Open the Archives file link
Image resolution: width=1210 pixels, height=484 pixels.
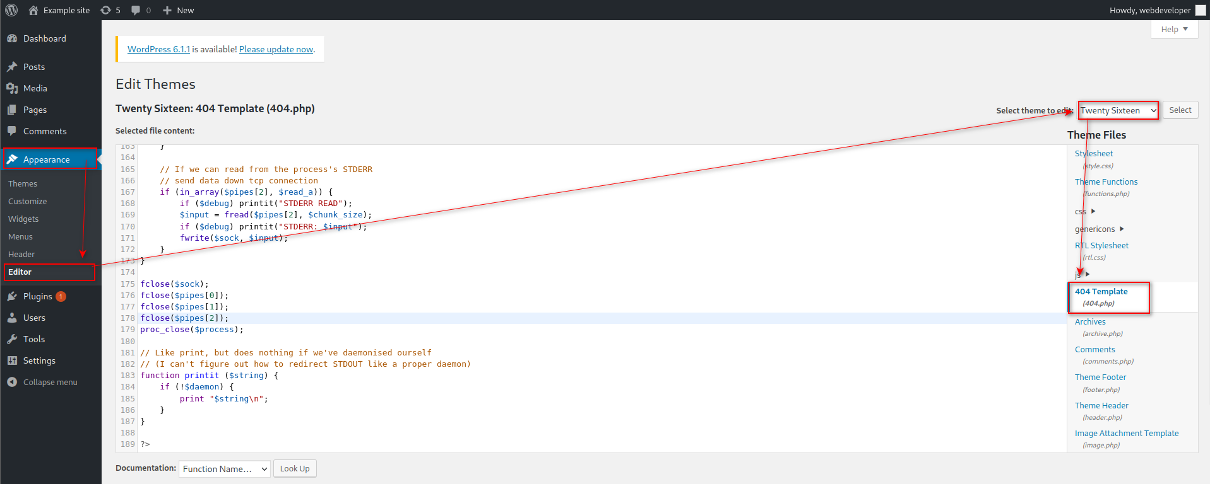coord(1090,321)
